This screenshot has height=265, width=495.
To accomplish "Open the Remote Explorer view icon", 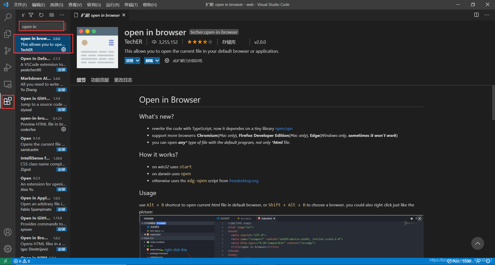I will coord(8,84).
